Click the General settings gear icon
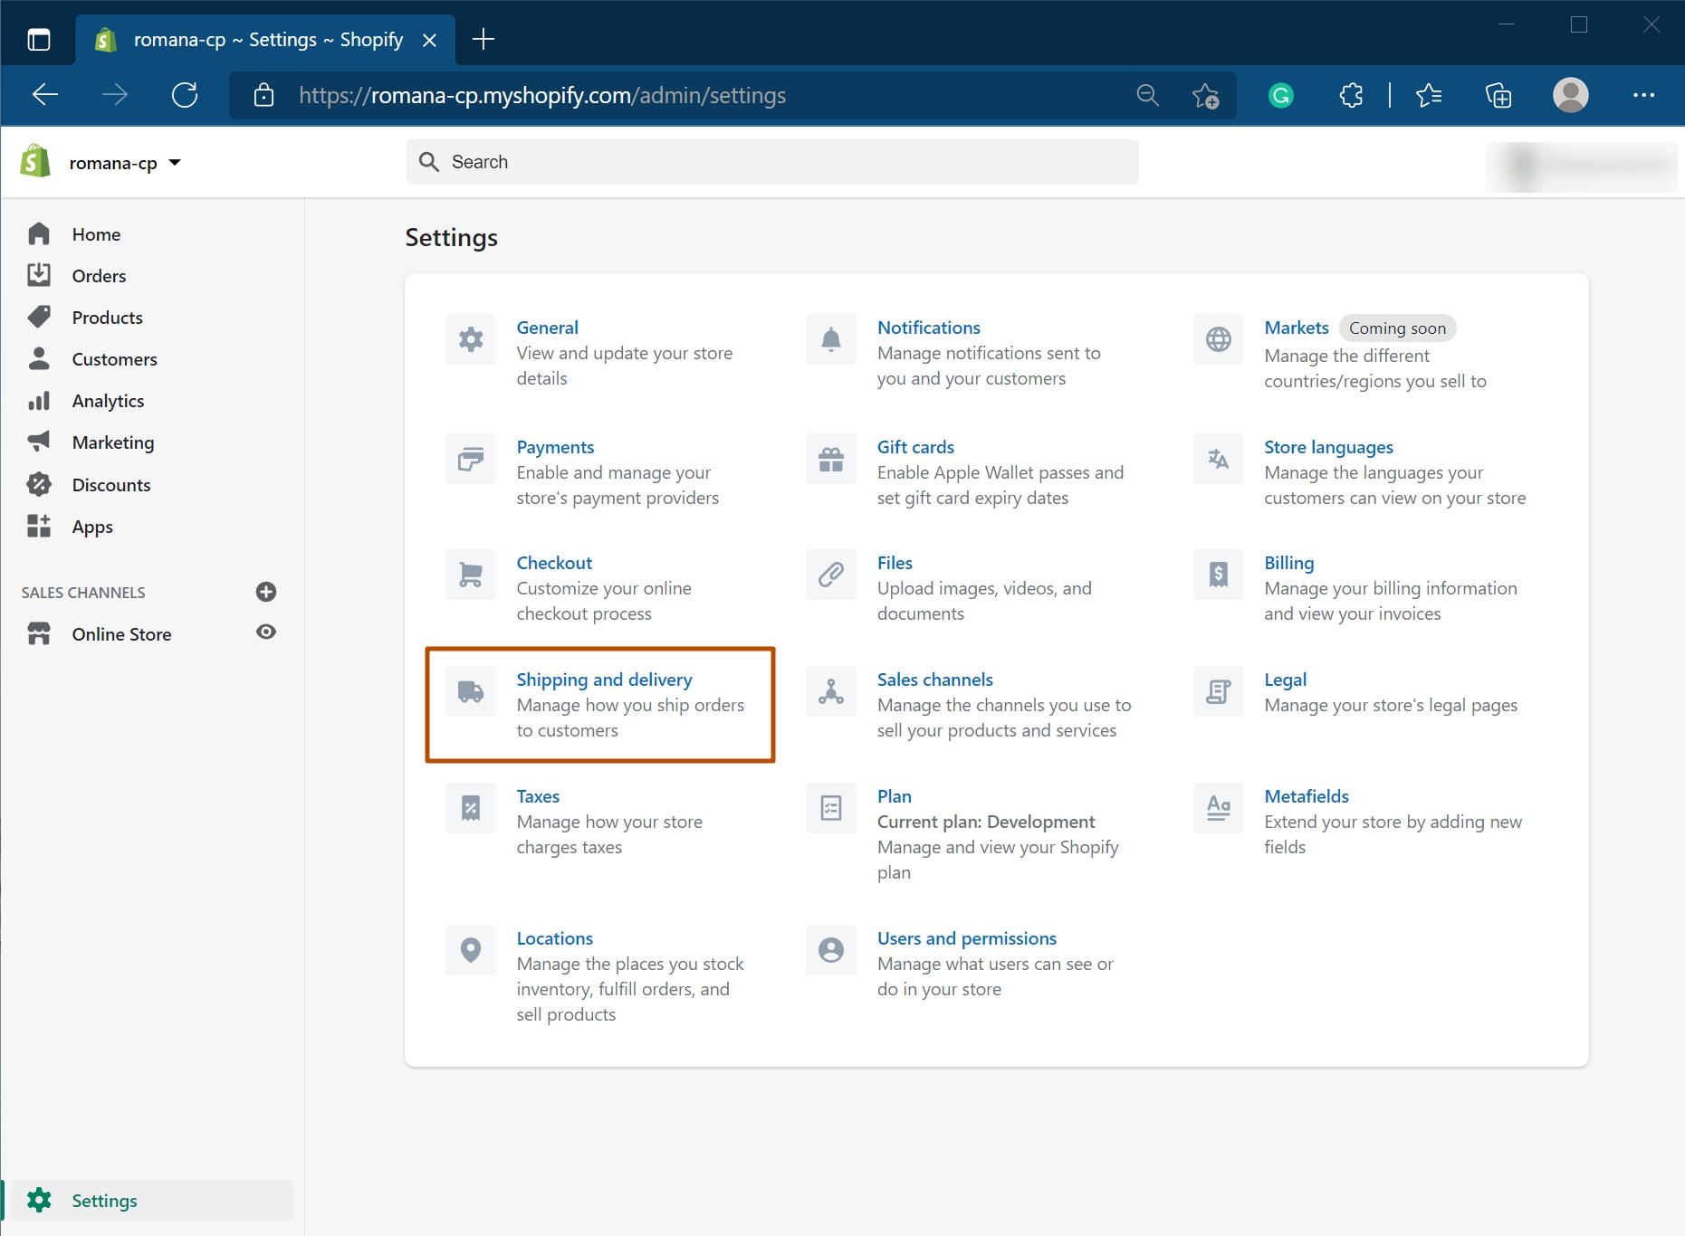This screenshot has height=1236, width=1685. coord(471,339)
